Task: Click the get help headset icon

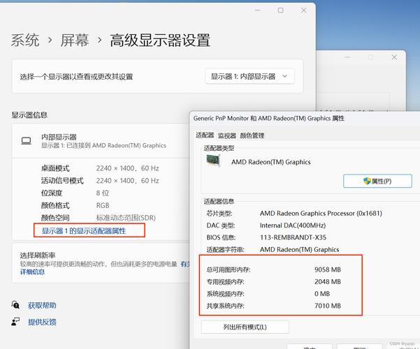Action: point(15,305)
